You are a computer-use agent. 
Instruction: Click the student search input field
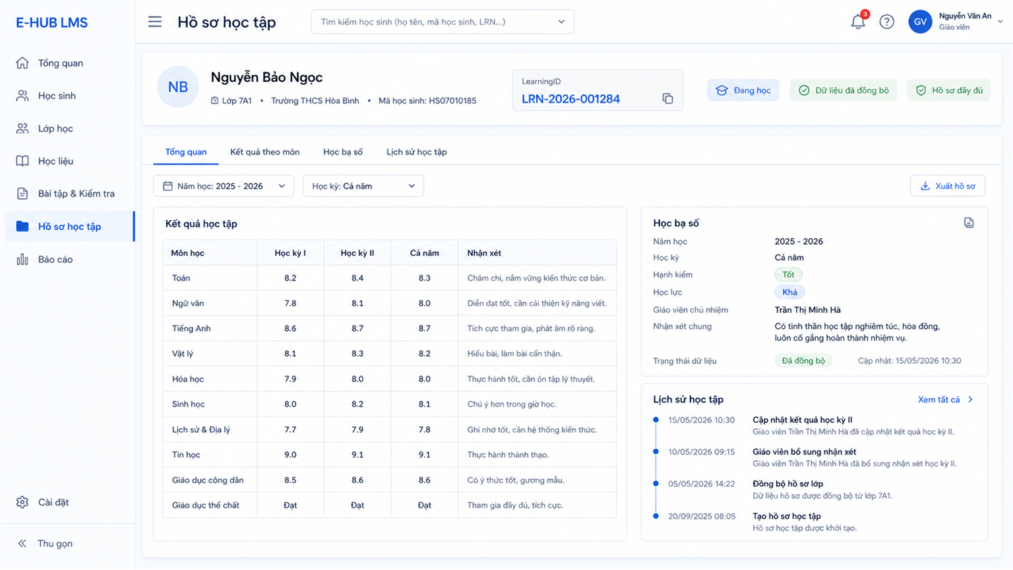pyautogui.click(x=443, y=22)
